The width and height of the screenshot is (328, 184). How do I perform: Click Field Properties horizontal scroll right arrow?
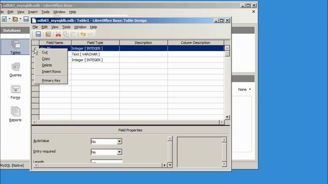pyautogui.click(x=165, y=165)
